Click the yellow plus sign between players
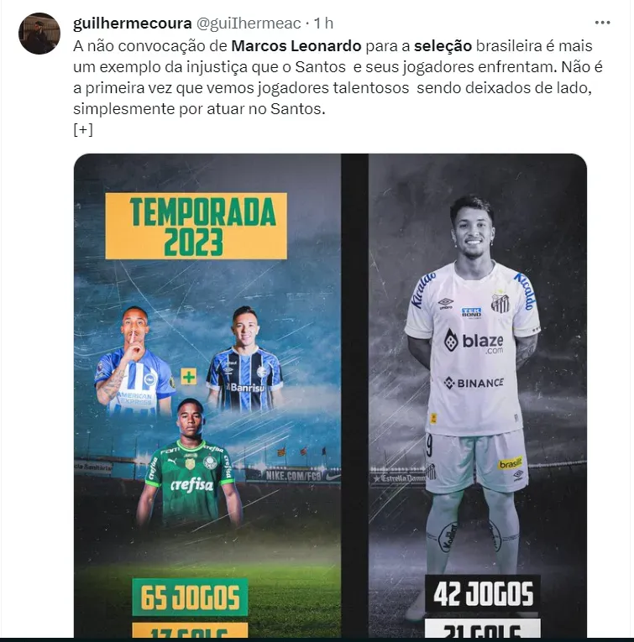This screenshot has width=634, height=642. [x=189, y=376]
